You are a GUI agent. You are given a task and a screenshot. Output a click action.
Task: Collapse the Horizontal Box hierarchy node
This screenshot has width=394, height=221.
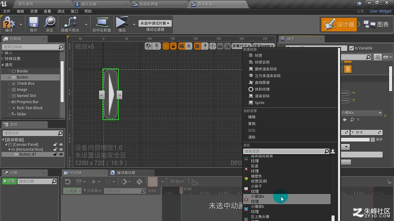click(9, 149)
